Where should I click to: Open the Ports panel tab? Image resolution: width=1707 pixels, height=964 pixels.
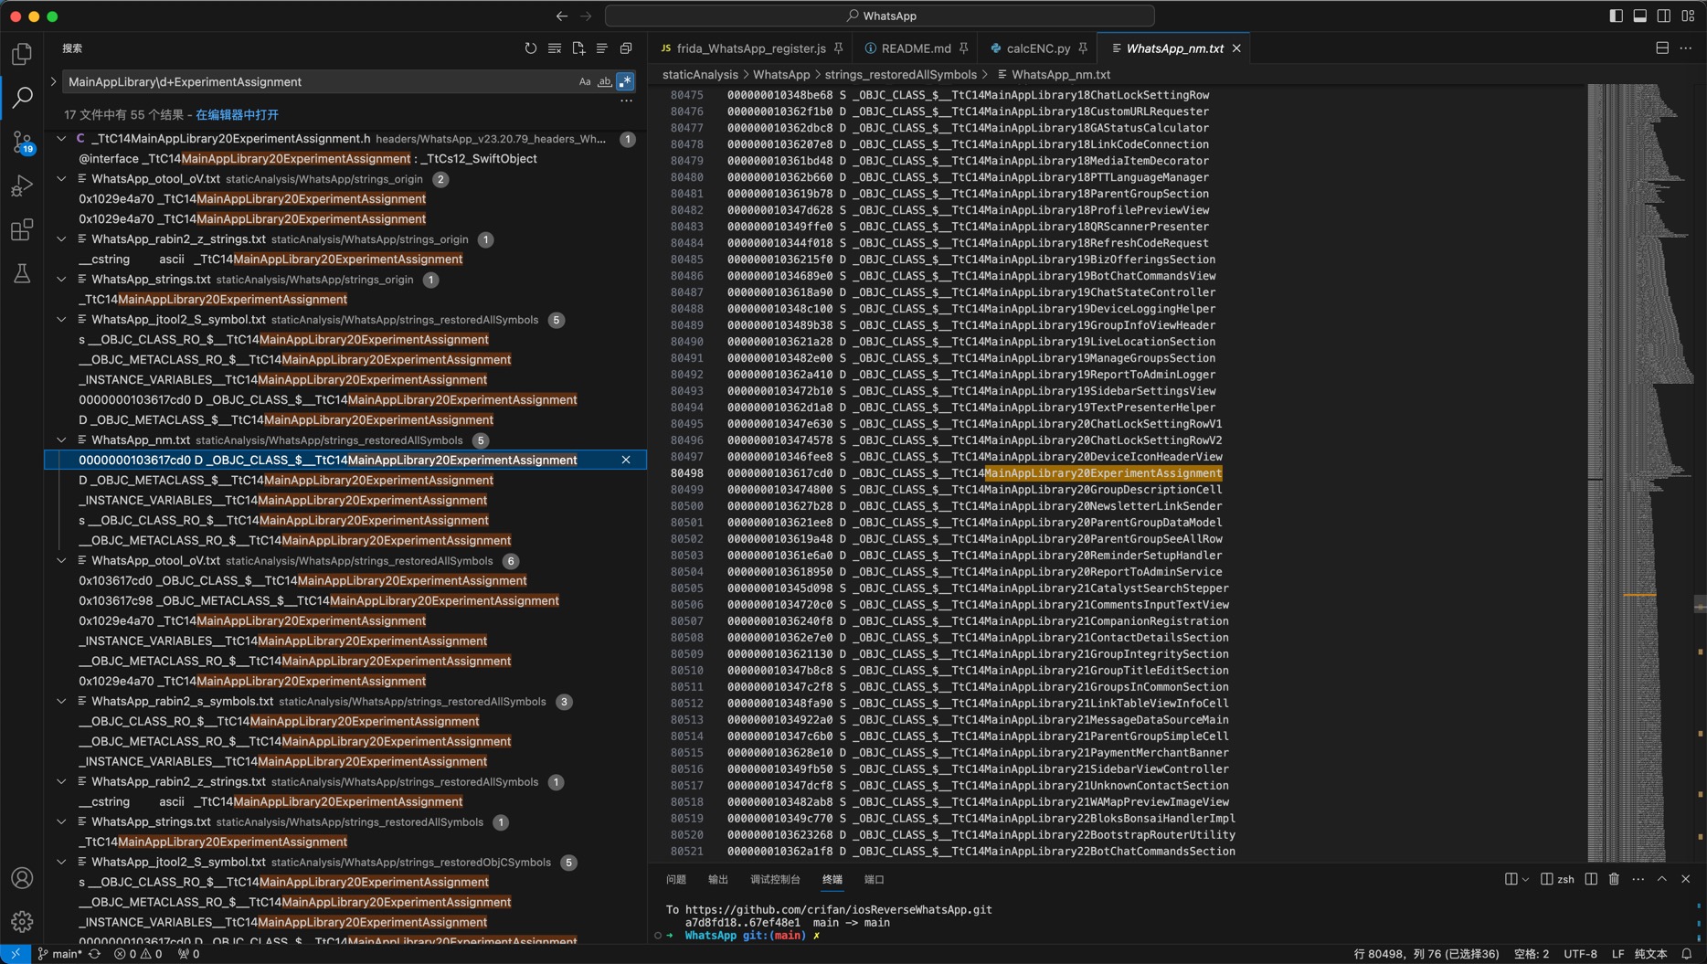pyautogui.click(x=875, y=879)
